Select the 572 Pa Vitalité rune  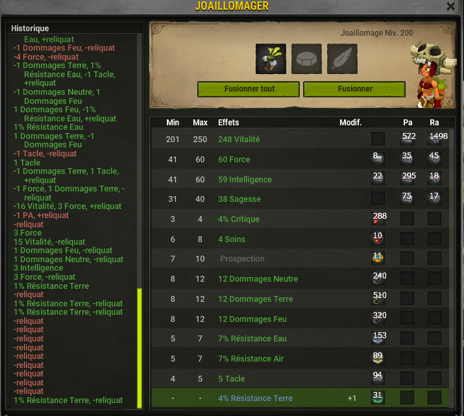click(408, 138)
